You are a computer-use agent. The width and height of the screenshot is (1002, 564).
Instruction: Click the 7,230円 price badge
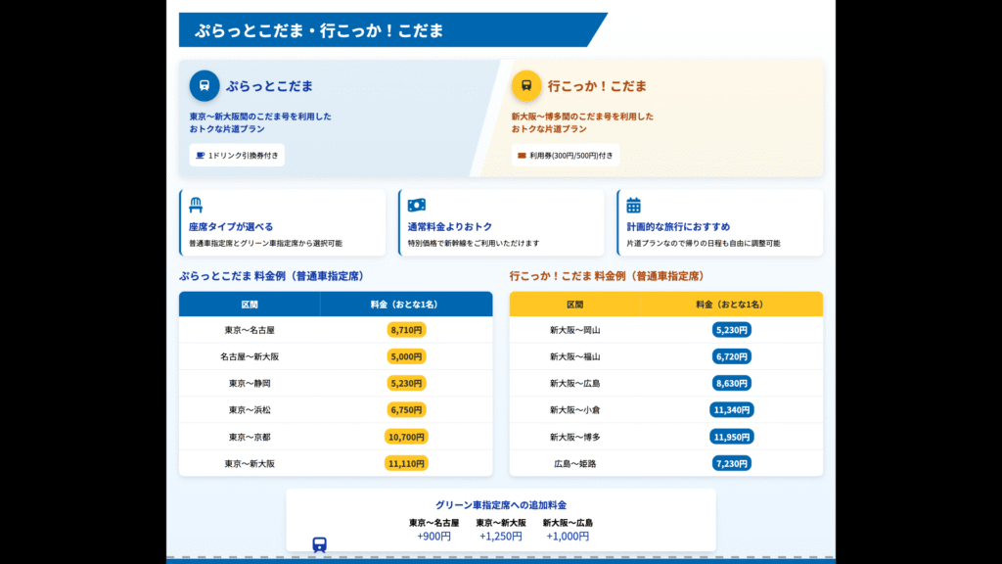coord(732,463)
